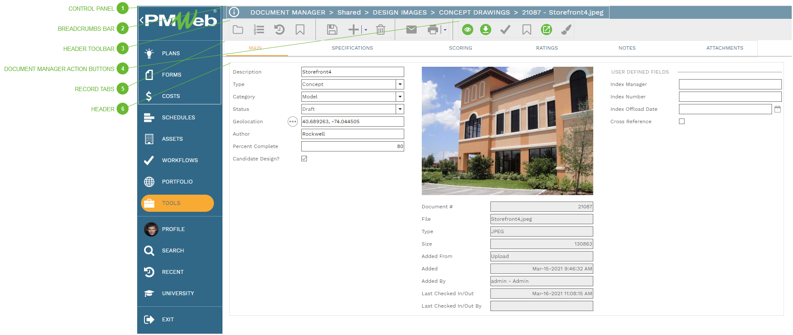Click the trash delete icon

(380, 30)
